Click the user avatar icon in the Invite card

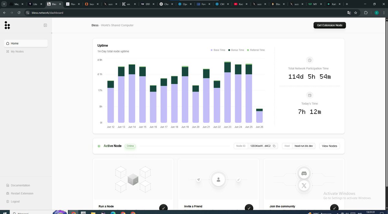click(x=219, y=180)
